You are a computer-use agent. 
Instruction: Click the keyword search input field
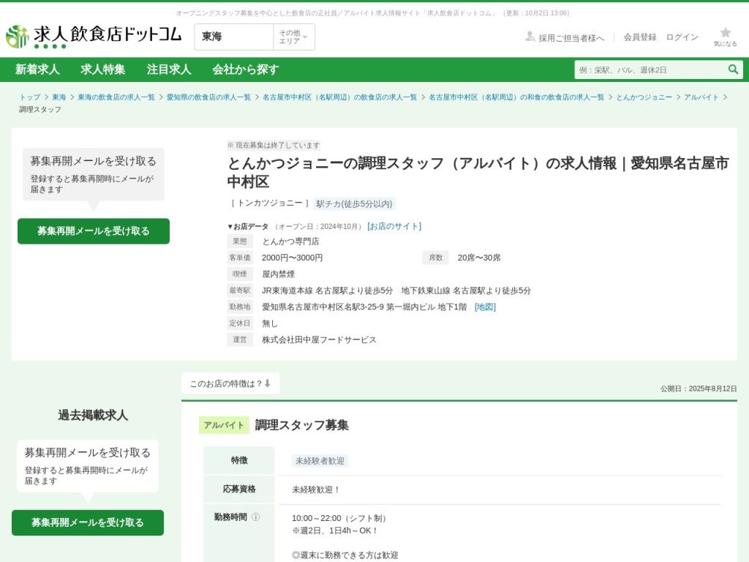(x=650, y=70)
